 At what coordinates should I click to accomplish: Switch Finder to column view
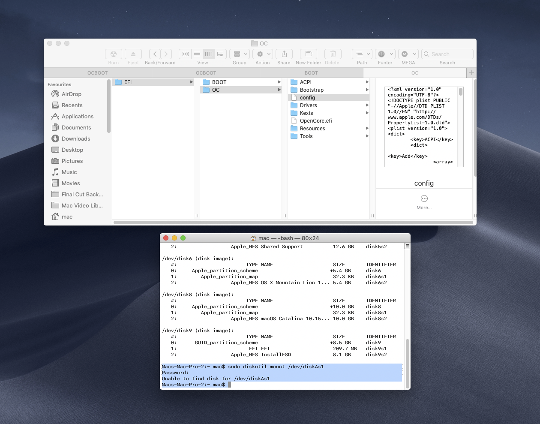coord(209,54)
